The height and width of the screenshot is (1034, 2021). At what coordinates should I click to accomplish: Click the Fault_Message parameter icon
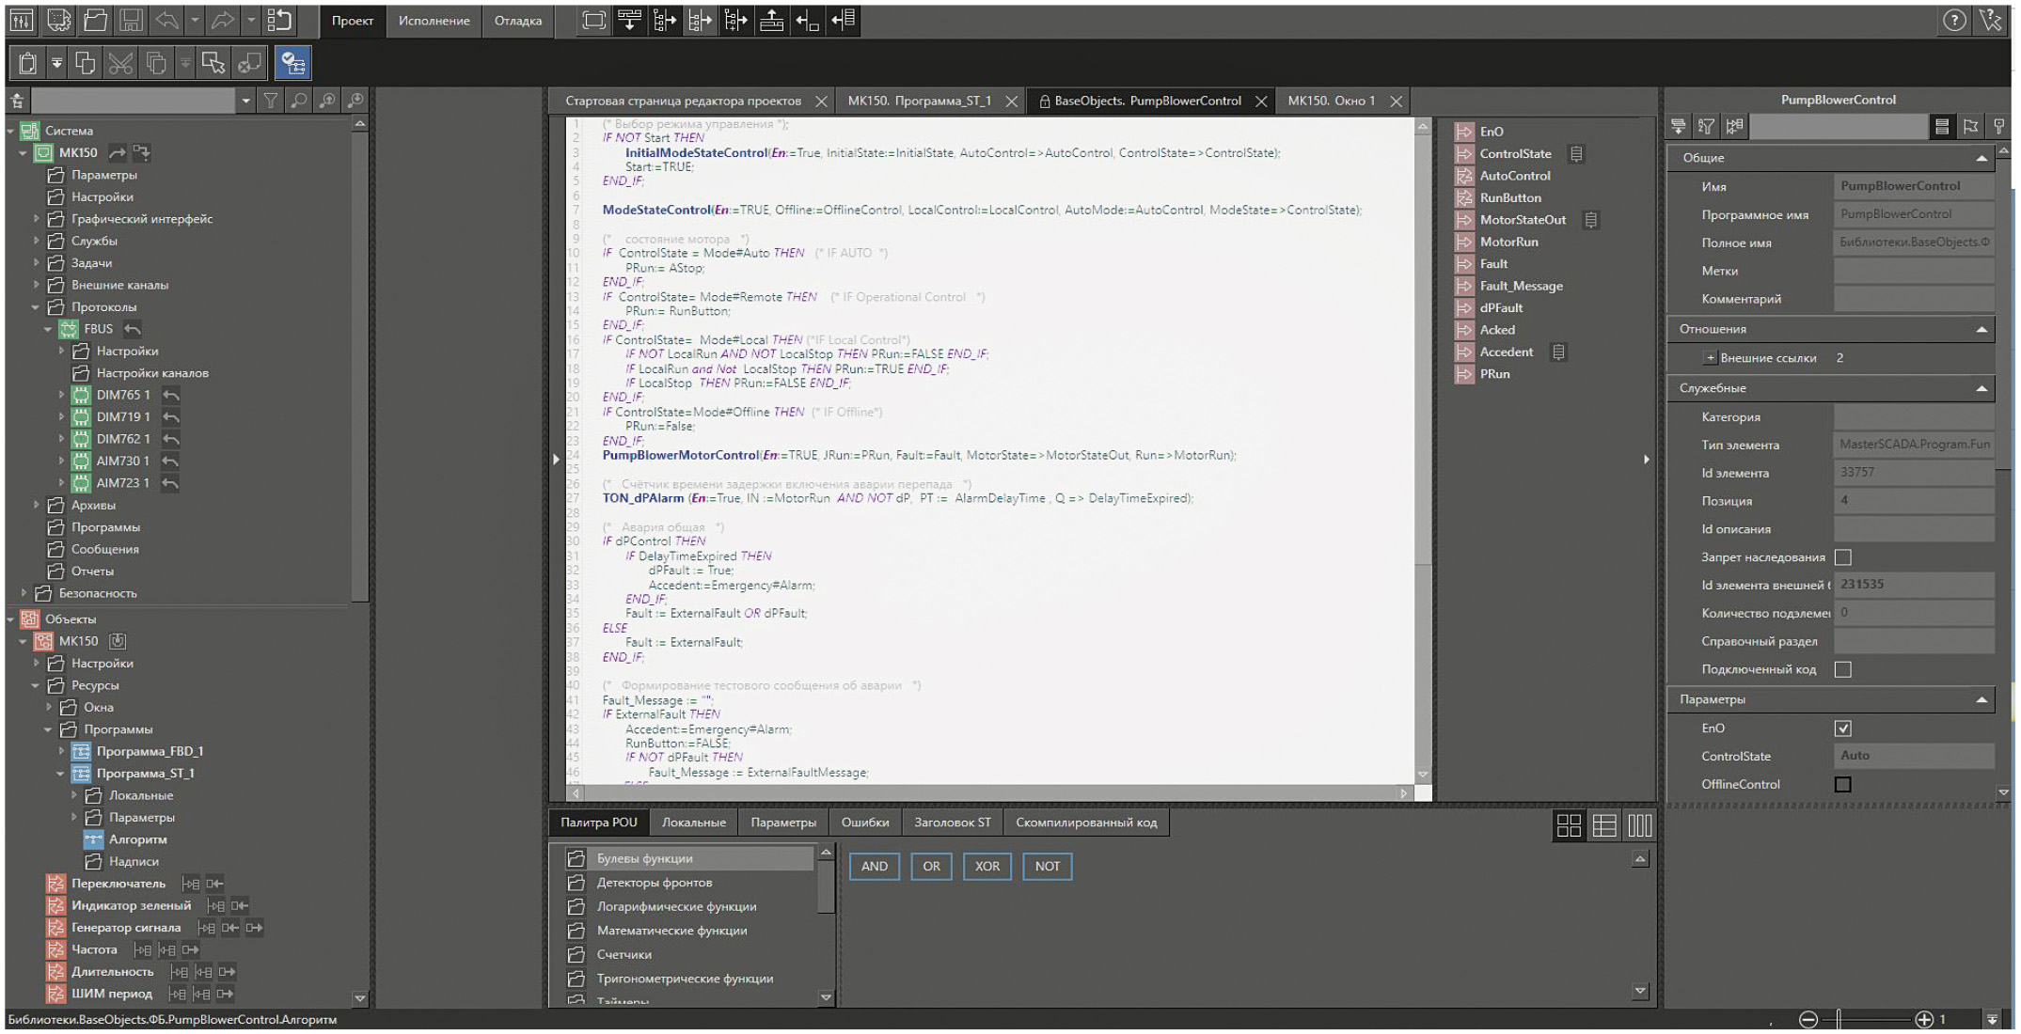1464,286
